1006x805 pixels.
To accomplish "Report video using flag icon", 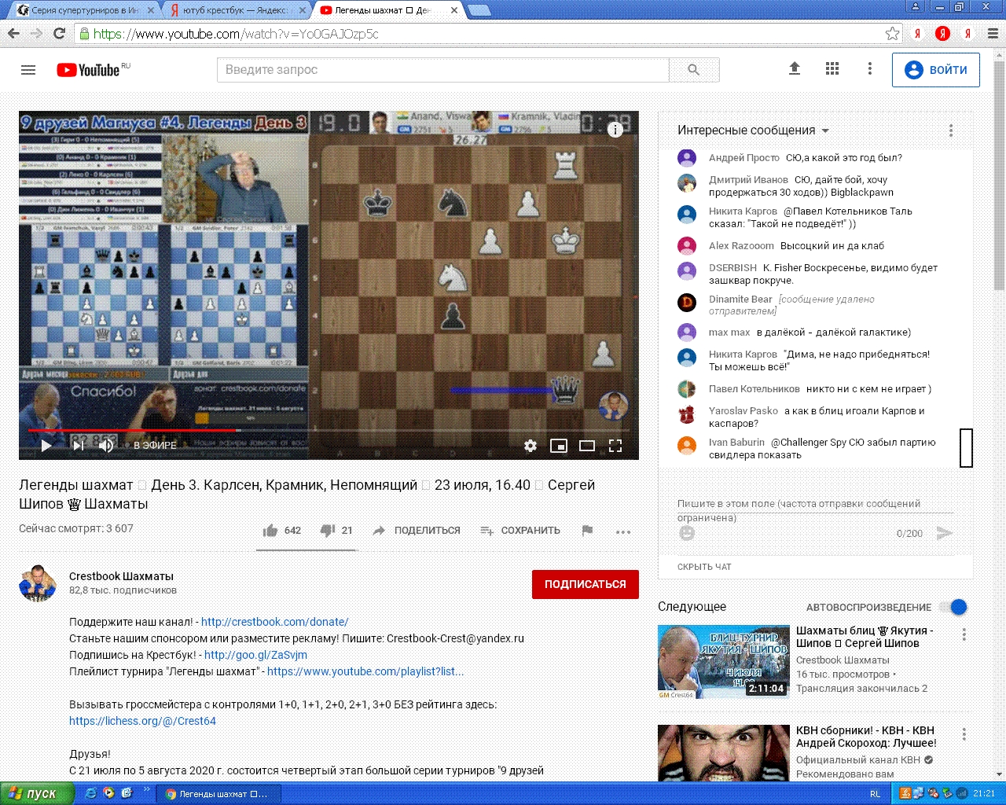I will click(587, 531).
